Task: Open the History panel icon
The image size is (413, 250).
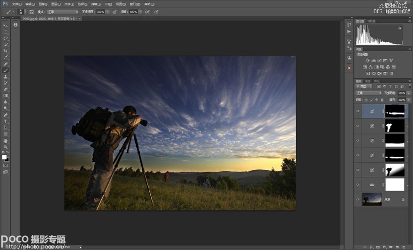Action: click(x=349, y=25)
